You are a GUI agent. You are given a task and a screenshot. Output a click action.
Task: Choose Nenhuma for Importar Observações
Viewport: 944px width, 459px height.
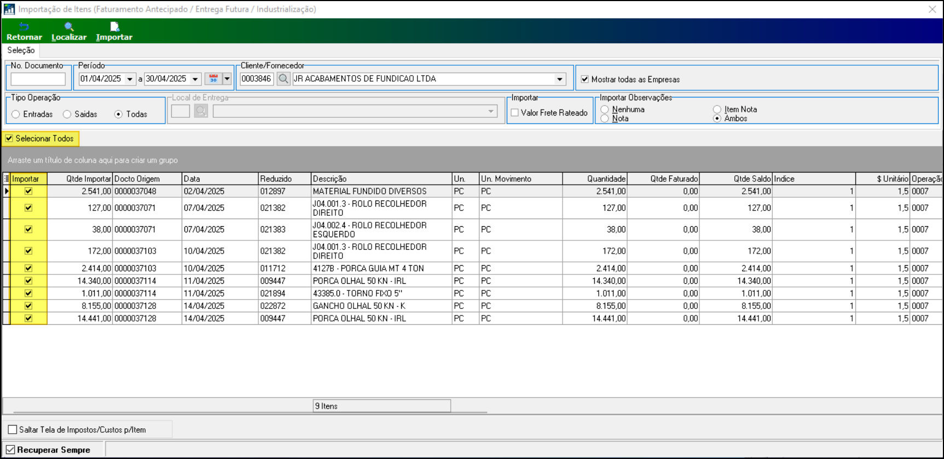coord(605,110)
